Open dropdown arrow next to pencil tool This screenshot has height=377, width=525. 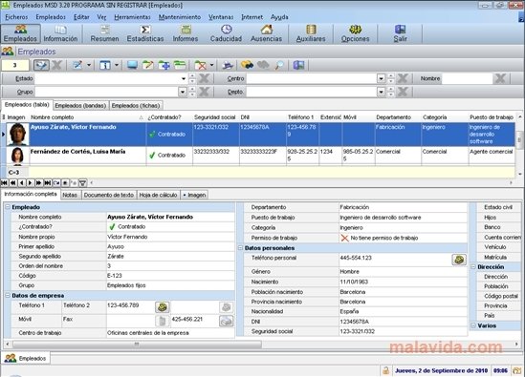pos(89,65)
